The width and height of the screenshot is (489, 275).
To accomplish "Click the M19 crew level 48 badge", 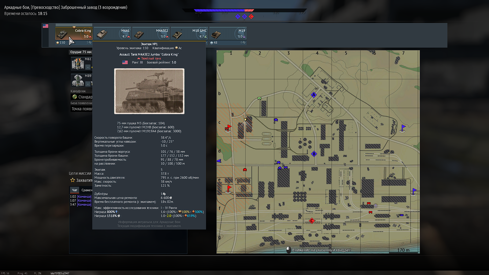I will [214, 42].
